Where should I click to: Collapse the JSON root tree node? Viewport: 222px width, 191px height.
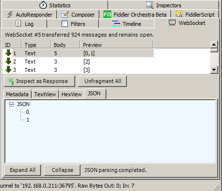pyautogui.click(x=11, y=104)
